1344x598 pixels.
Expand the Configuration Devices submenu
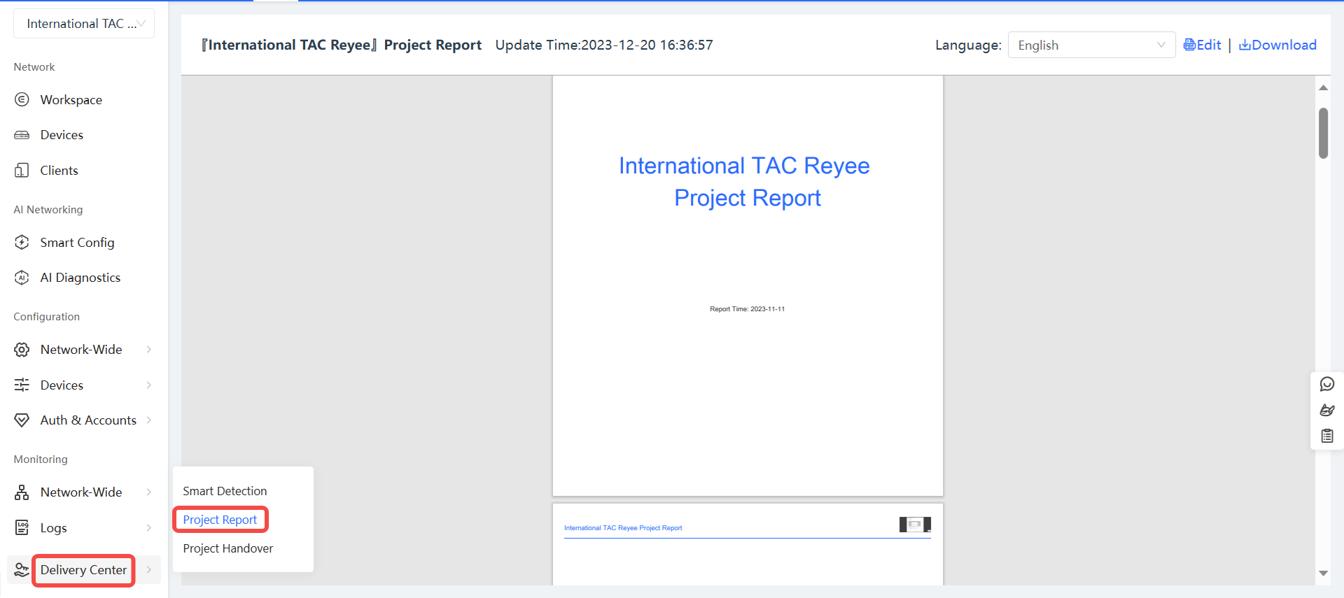coord(148,385)
